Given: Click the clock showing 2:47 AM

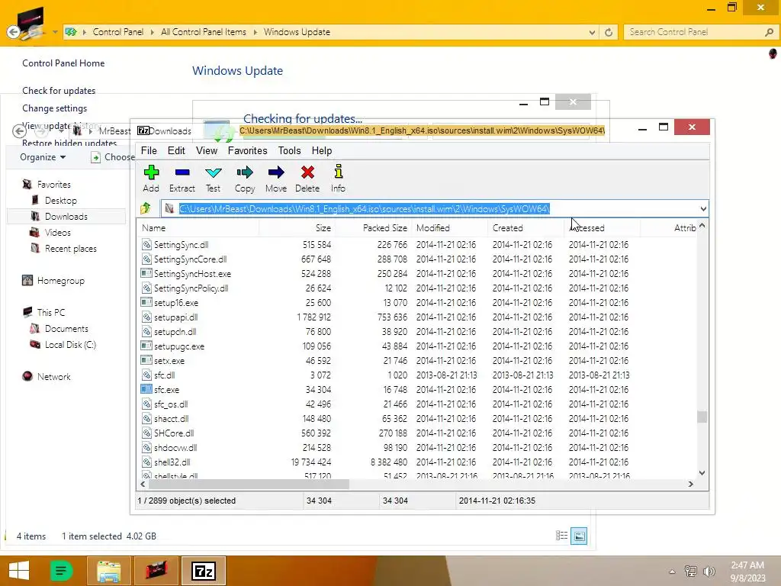Looking at the screenshot, I should pyautogui.click(x=747, y=565).
